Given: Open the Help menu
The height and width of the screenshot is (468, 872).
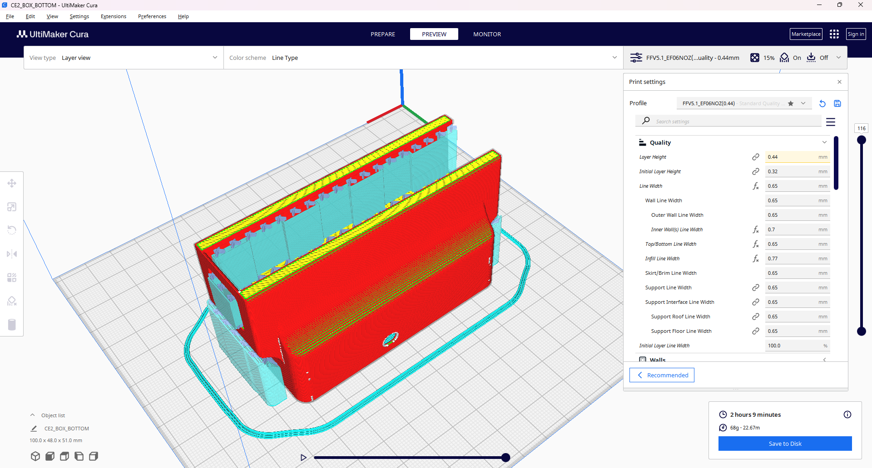Looking at the screenshot, I should click(x=183, y=16).
